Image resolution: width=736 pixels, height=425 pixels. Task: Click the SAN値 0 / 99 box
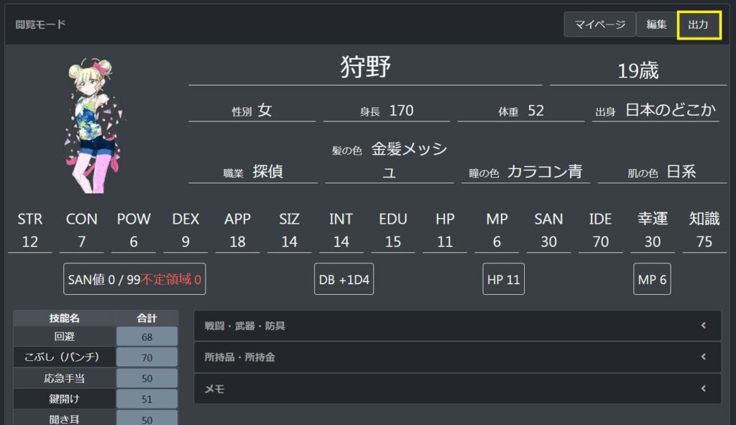pos(134,279)
